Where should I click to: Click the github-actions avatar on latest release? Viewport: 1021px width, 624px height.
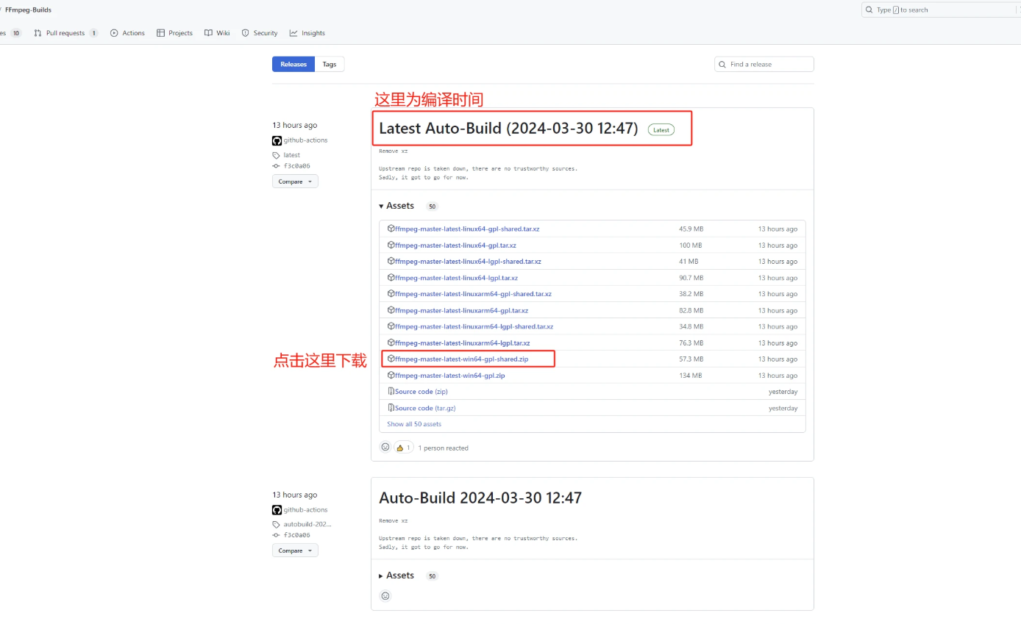tap(277, 140)
